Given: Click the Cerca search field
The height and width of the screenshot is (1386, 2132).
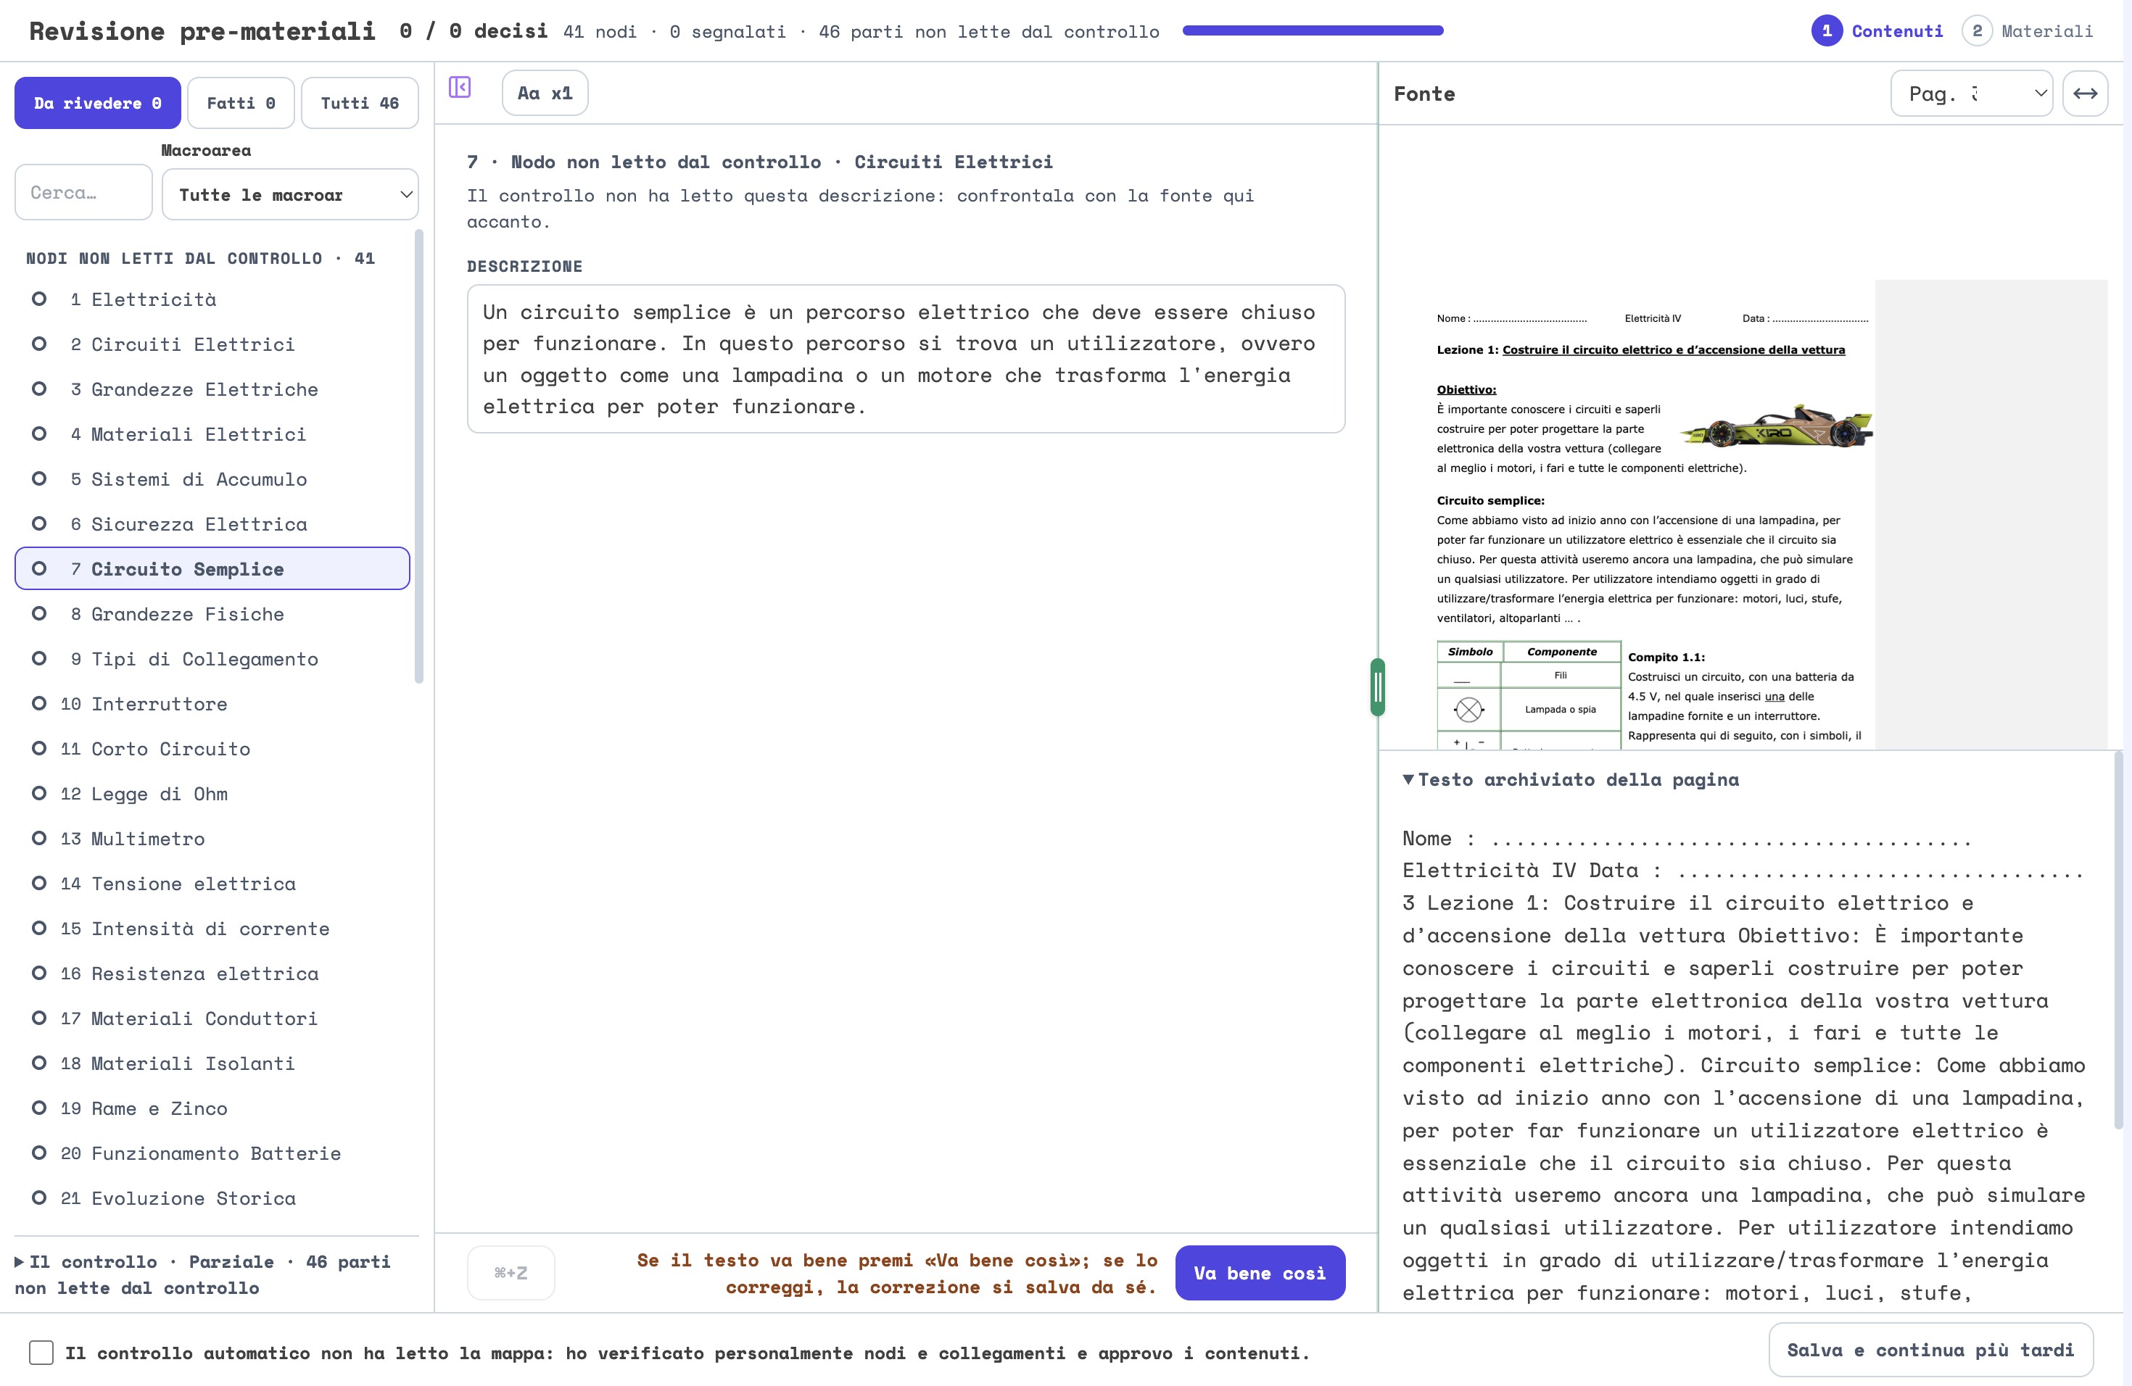Looking at the screenshot, I should 83,191.
